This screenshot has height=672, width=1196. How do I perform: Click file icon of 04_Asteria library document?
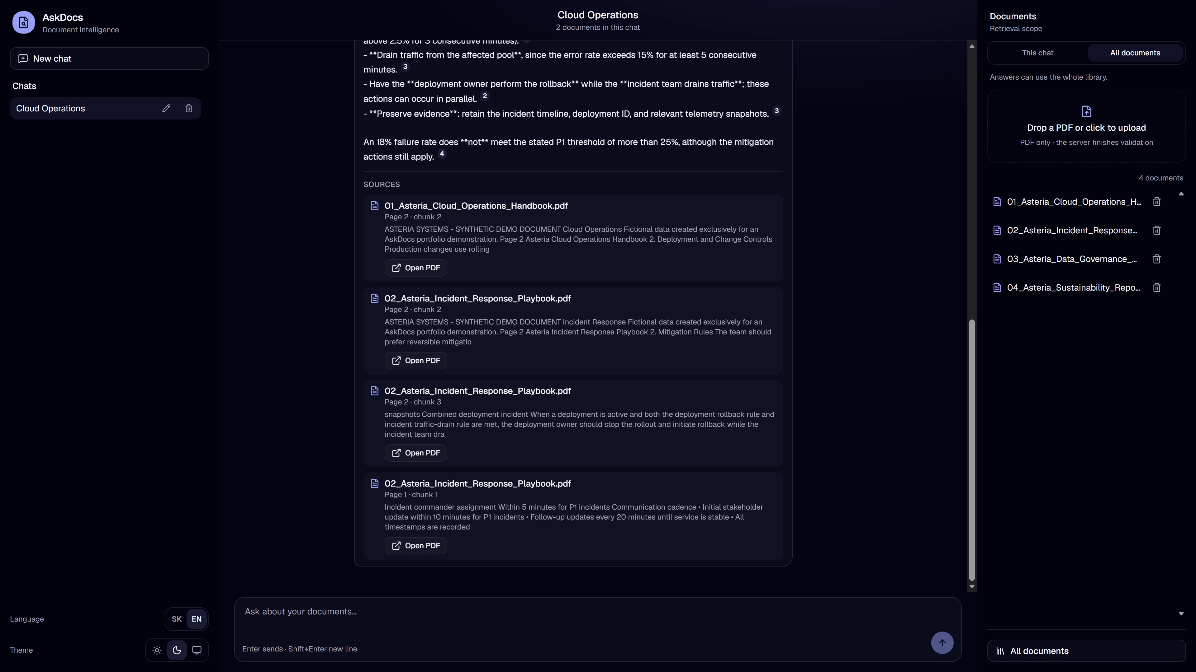(x=997, y=287)
